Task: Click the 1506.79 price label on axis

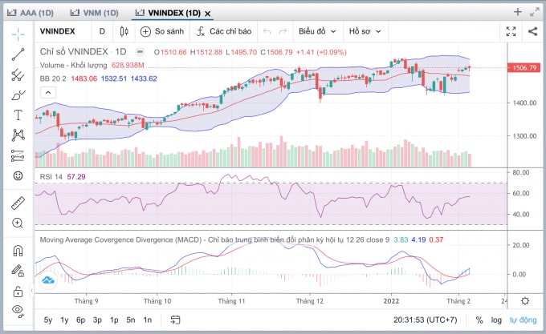Action: (524, 68)
